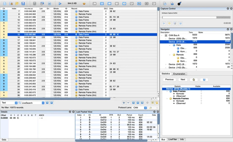Collapse the Remote node in Navigator
The width and height of the screenshot is (233, 142).
(x=170, y=55)
